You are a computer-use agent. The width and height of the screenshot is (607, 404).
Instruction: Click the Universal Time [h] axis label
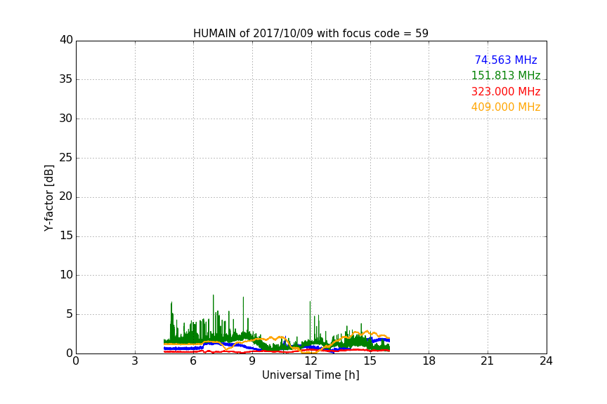[x=311, y=375]
